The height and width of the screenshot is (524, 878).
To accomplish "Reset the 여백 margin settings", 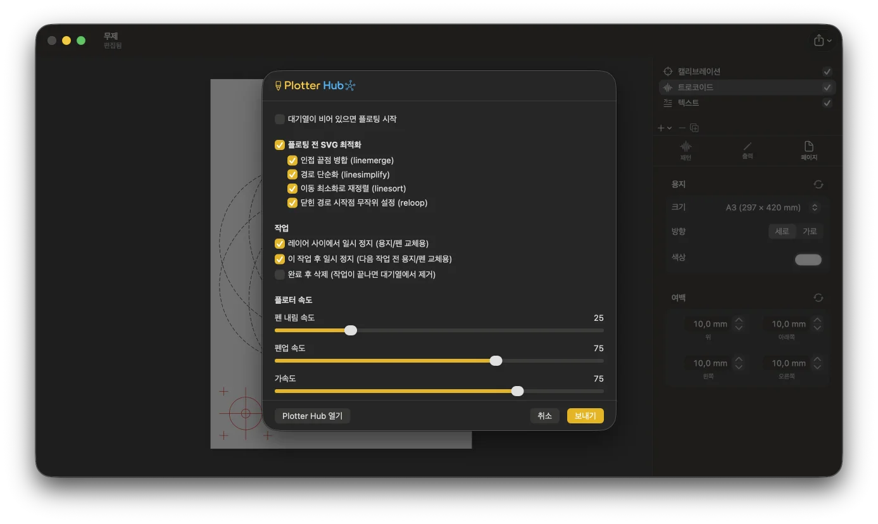I will tap(818, 297).
